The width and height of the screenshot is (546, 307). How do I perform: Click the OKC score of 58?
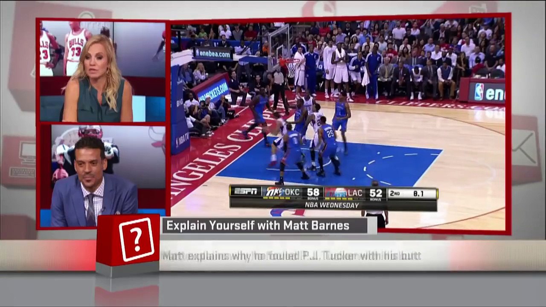[313, 193]
